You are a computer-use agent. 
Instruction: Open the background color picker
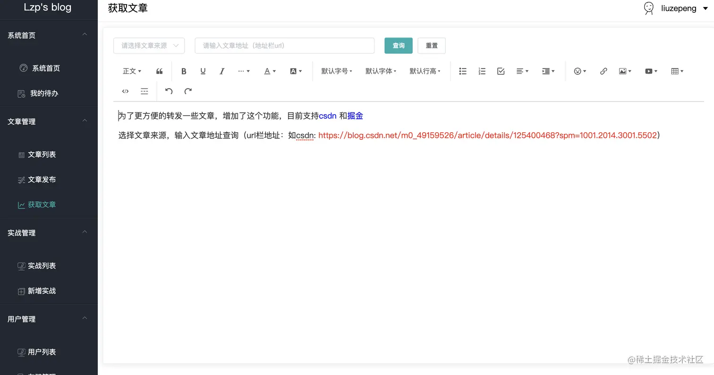coord(296,71)
